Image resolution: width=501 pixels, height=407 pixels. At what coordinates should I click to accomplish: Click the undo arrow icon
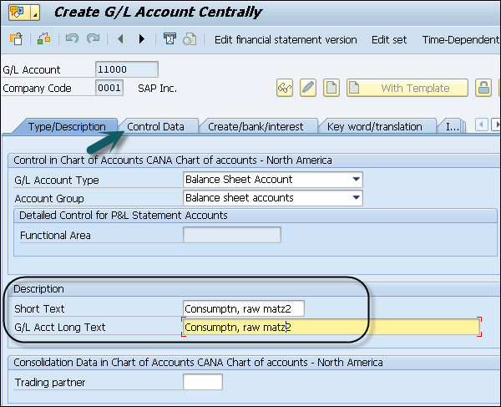click(72, 39)
